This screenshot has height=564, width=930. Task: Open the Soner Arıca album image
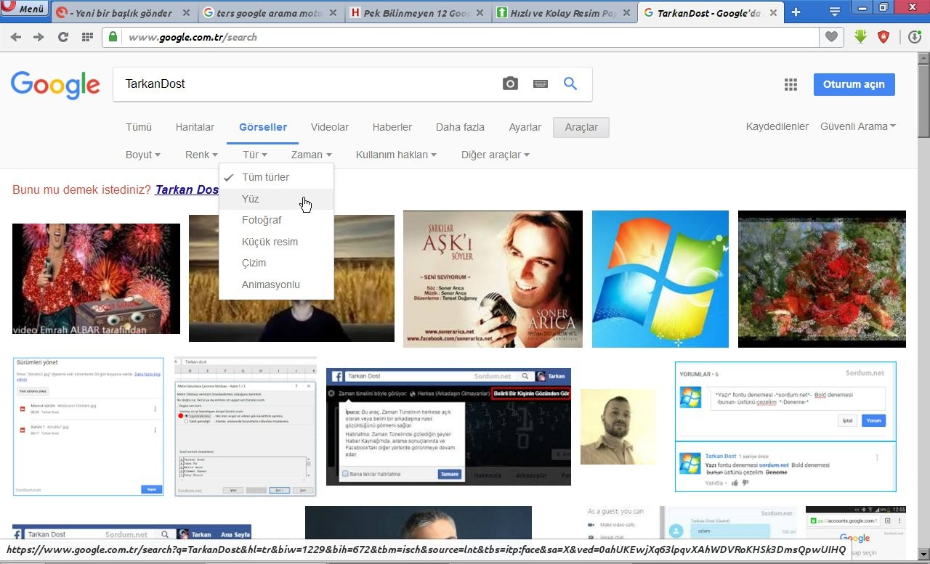tap(493, 279)
